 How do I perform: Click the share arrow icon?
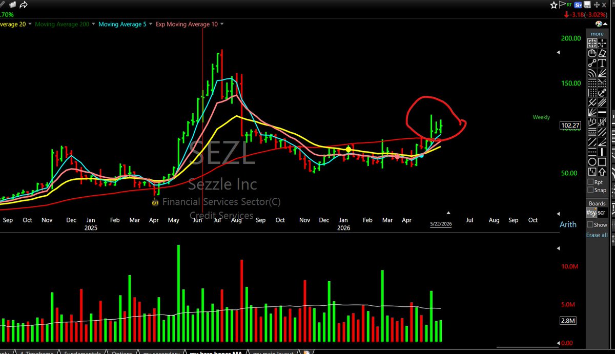click(23, 5)
